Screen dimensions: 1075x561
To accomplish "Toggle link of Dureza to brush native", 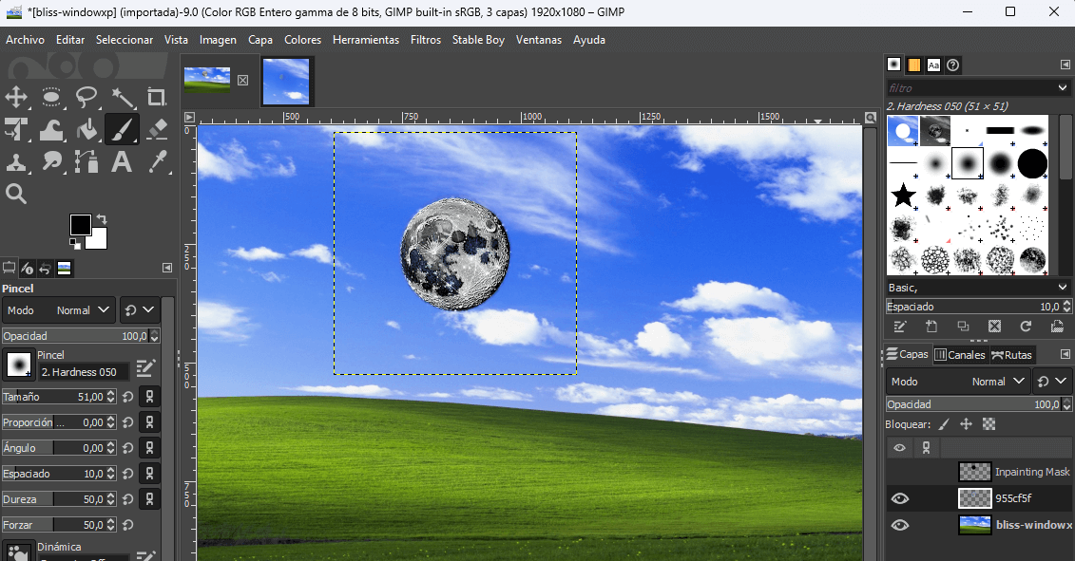I will [149, 499].
